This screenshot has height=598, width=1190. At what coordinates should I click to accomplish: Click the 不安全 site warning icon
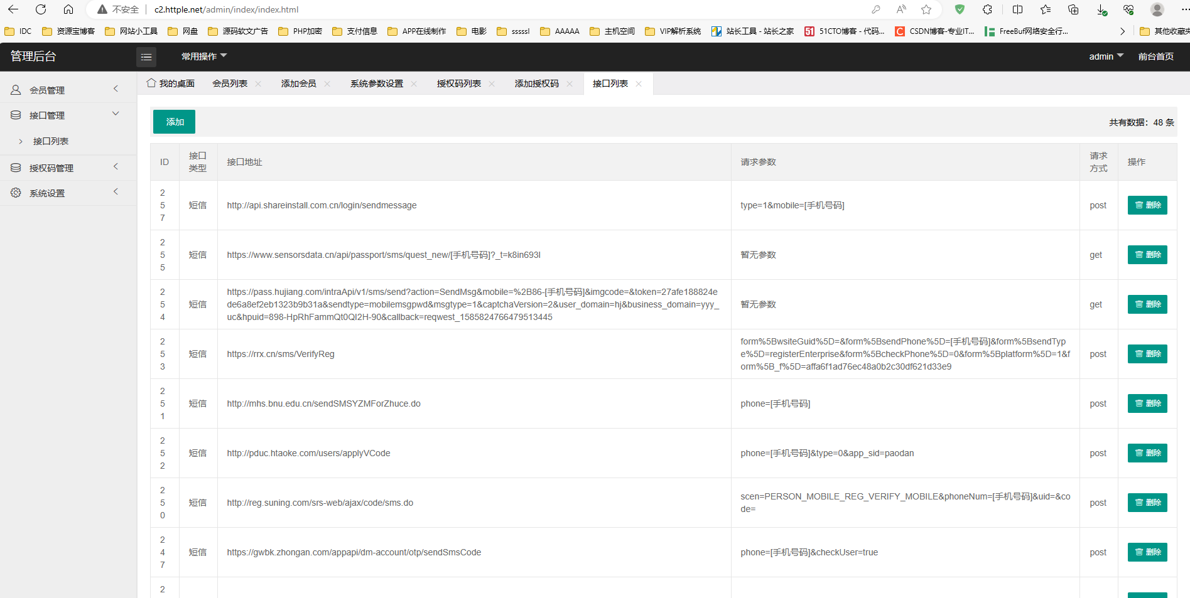coord(102,9)
